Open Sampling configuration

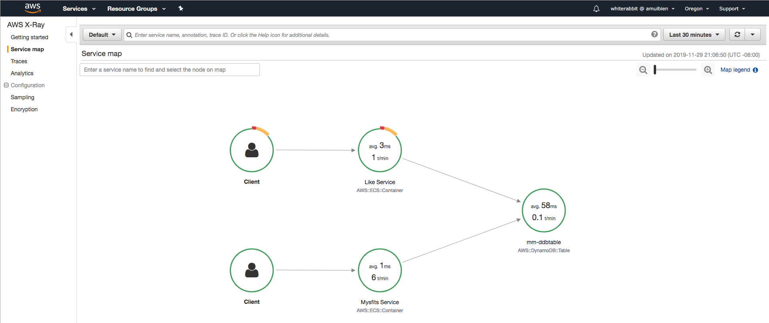pyautogui.click(x=22, y=97)
